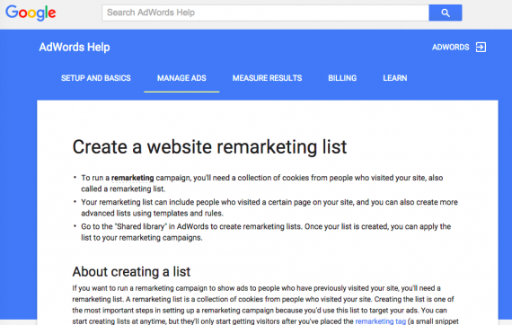Switch to Setup and Basics tab
The height and width of the screenshot is (325, 512).
[96, 78]
